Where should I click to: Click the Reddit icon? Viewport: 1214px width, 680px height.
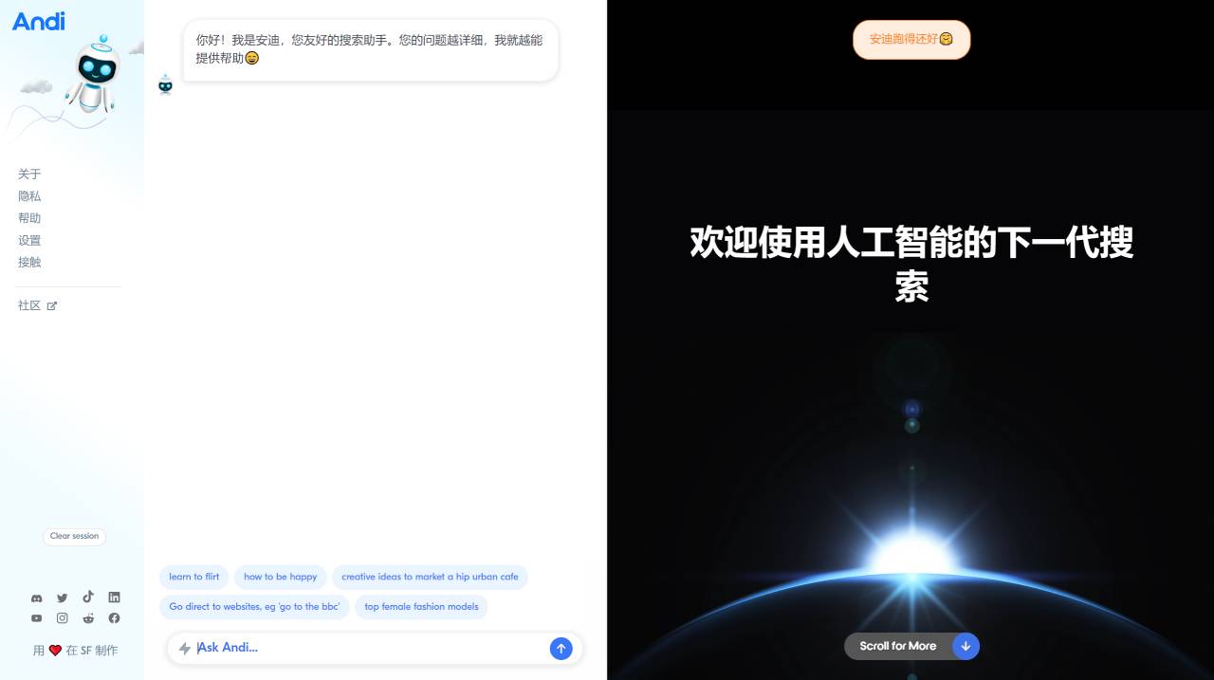click(87, 617)
